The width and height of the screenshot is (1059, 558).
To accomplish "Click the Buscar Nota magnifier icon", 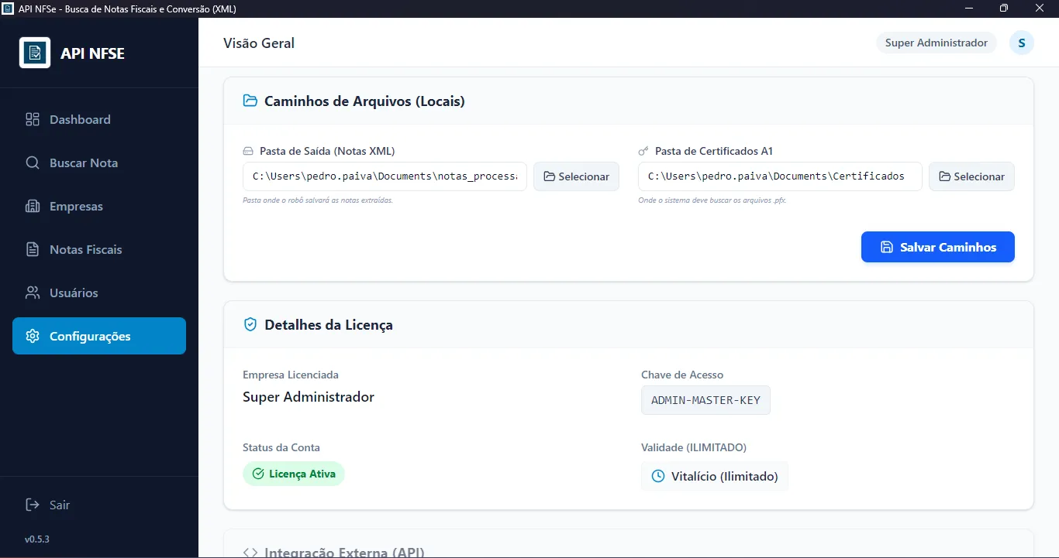I will pos(33,163).
